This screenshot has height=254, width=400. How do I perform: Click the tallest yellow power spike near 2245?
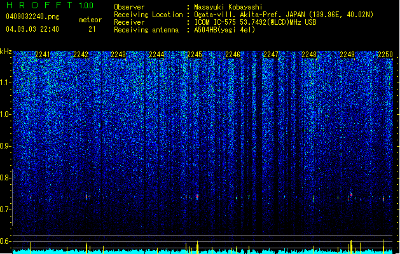point(197,247)
